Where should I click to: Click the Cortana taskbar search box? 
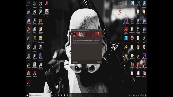[x=39, y=95]
